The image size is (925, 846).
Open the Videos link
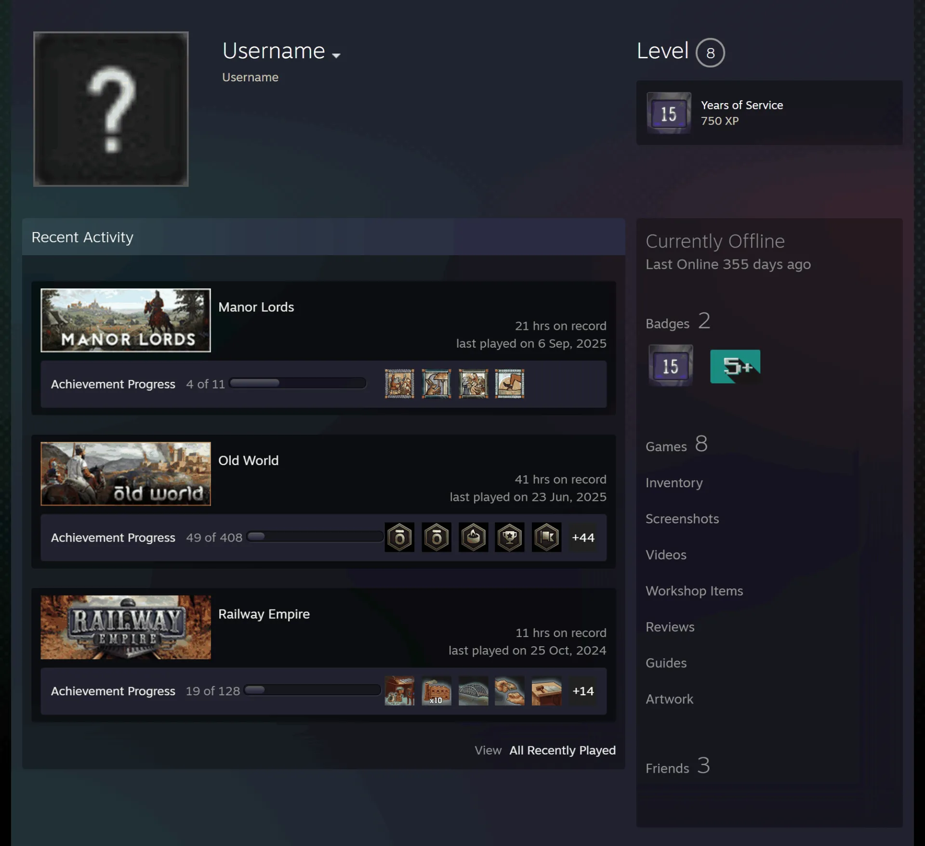(666, 555)
